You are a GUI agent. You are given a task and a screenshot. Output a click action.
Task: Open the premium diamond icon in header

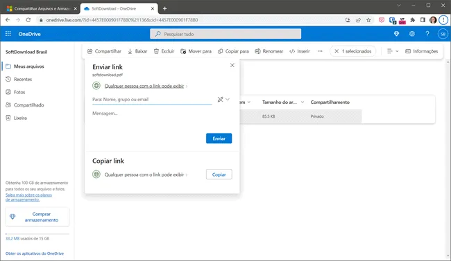(396, 34)
